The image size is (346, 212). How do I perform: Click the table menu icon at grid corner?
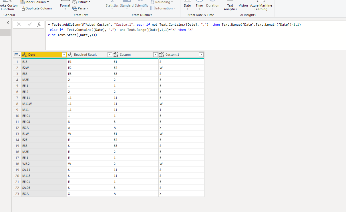17,55
